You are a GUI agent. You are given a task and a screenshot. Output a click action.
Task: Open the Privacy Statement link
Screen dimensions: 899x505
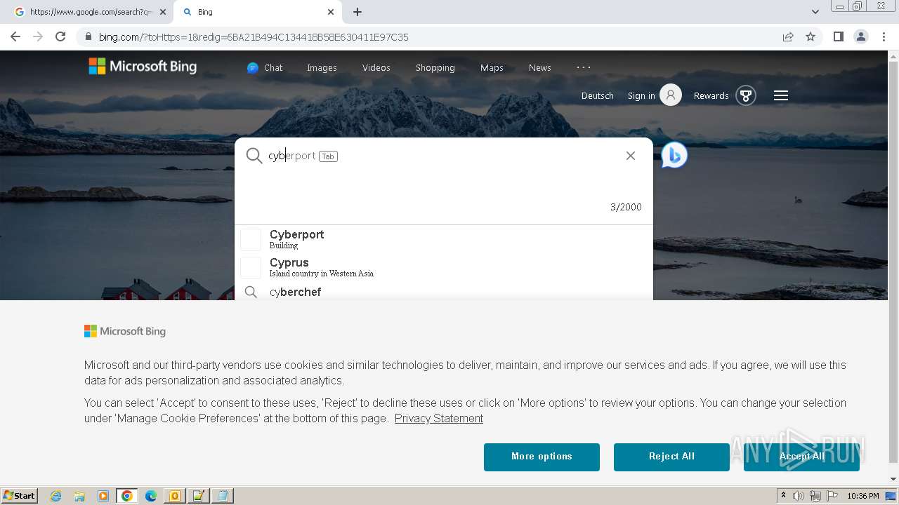(x=439, y=418)
